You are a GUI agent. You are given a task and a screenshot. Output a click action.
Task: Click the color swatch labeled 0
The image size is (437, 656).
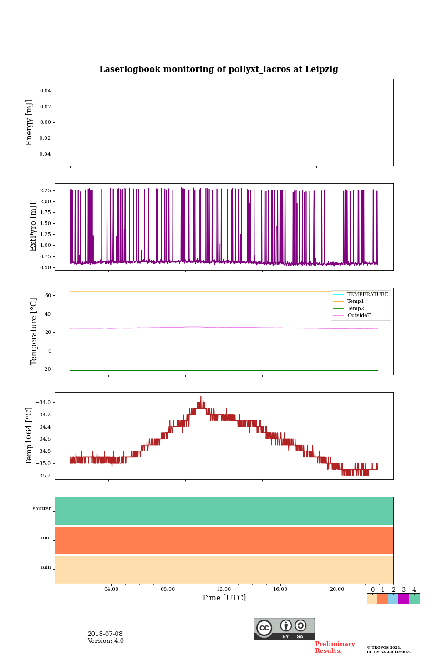tap(372, 599)
